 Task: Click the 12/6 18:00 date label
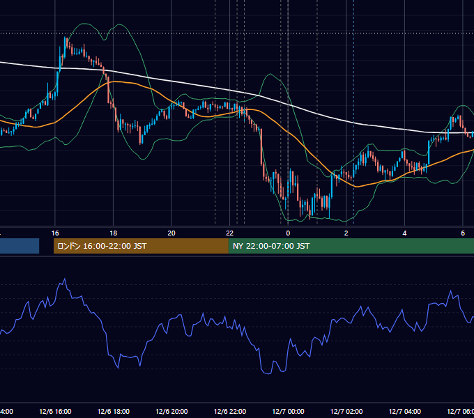[114, 411]
